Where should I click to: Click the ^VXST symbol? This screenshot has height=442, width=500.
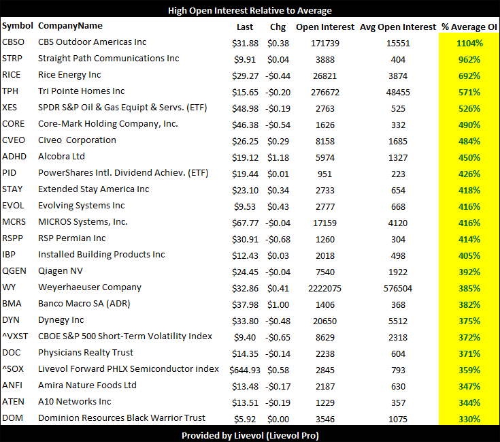point(15,336)
